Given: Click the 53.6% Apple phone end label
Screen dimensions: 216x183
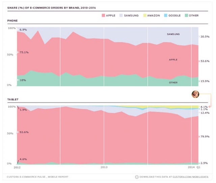Looking at the screenshot, I should (205, 61).
